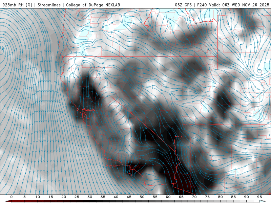This screenshot has width=271, height=203.
Task: Click the "15" label on the RH scale
Action: [x=50, y=197]
